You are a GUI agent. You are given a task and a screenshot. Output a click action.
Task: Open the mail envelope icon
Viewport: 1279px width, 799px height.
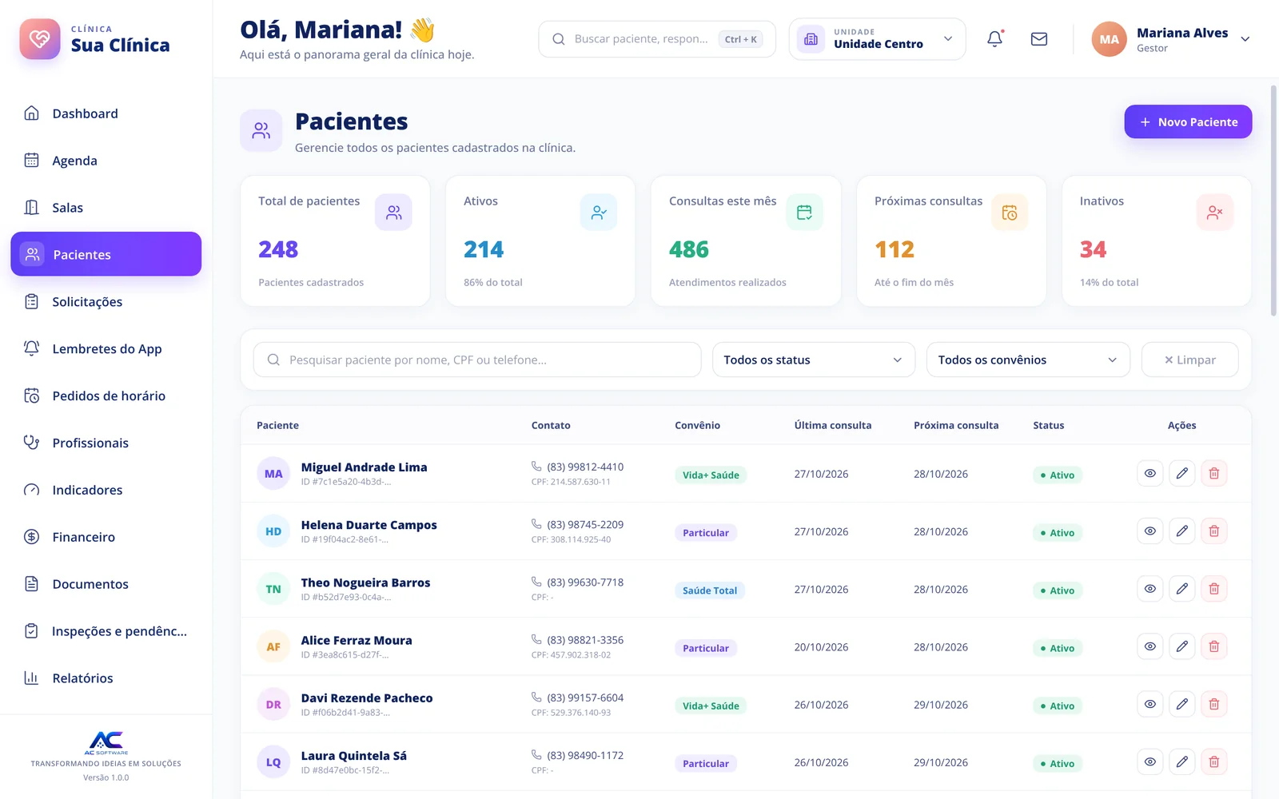tap(1039, 39)
